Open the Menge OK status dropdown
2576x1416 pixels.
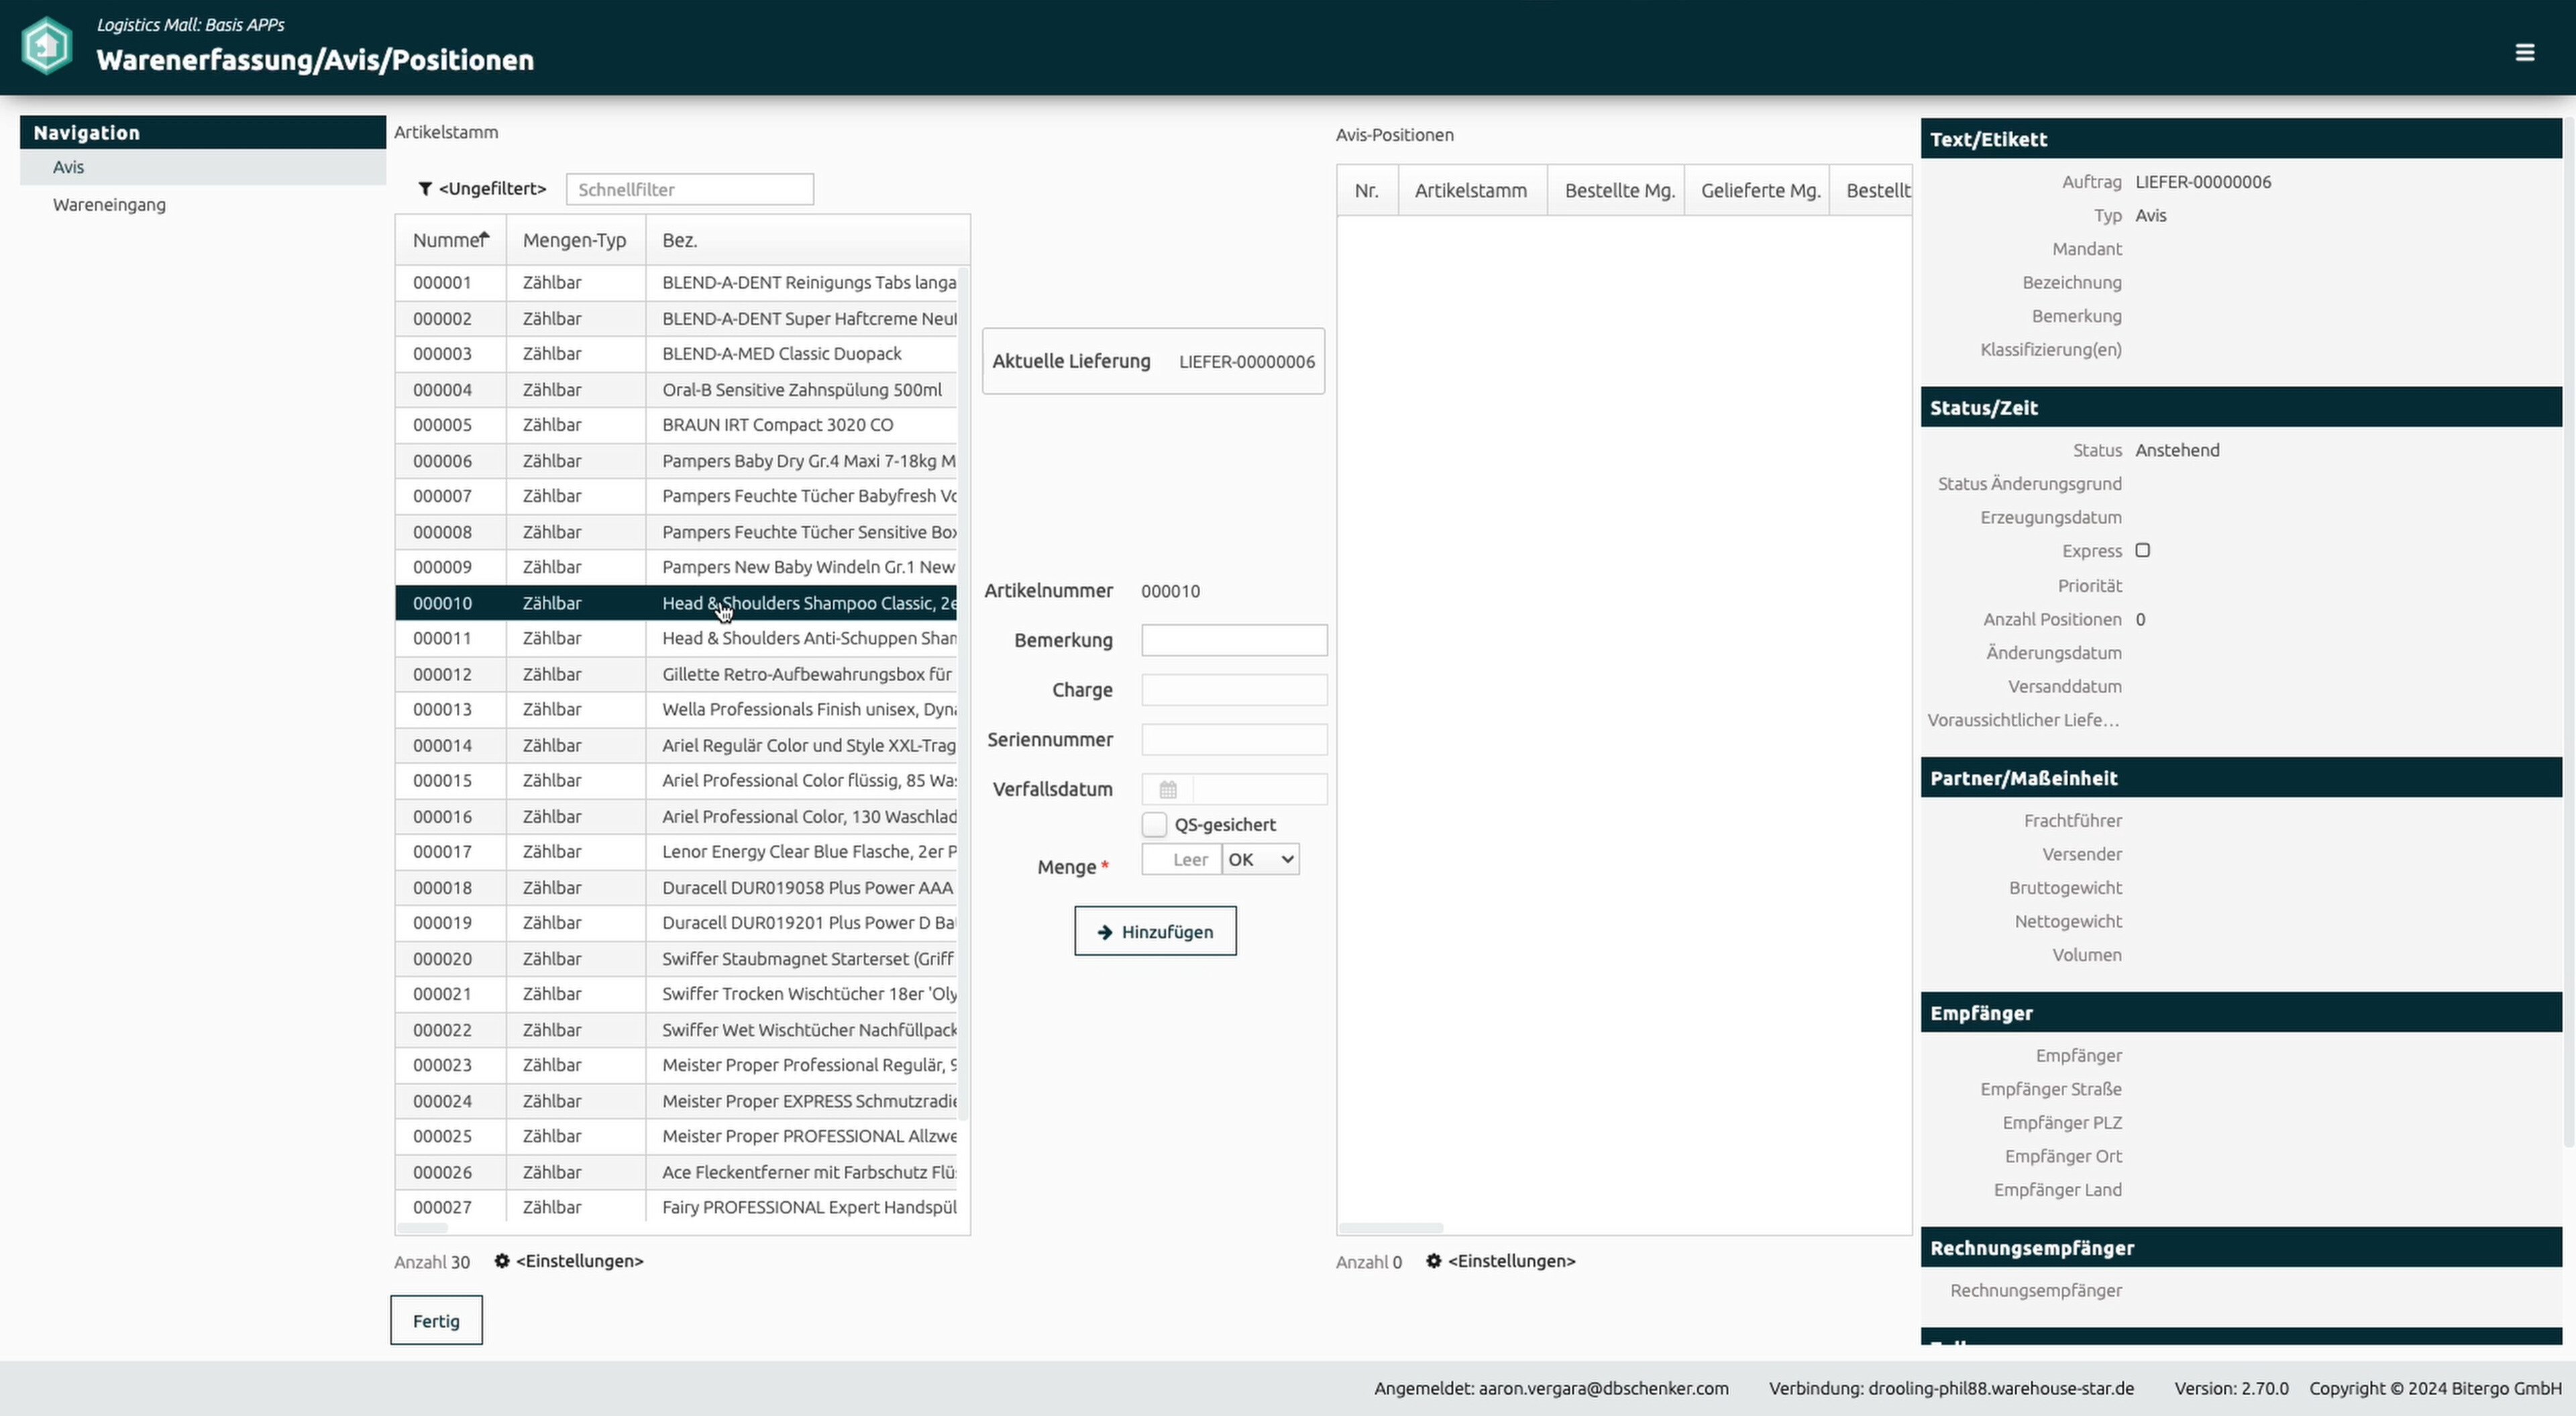[1260, 860]
